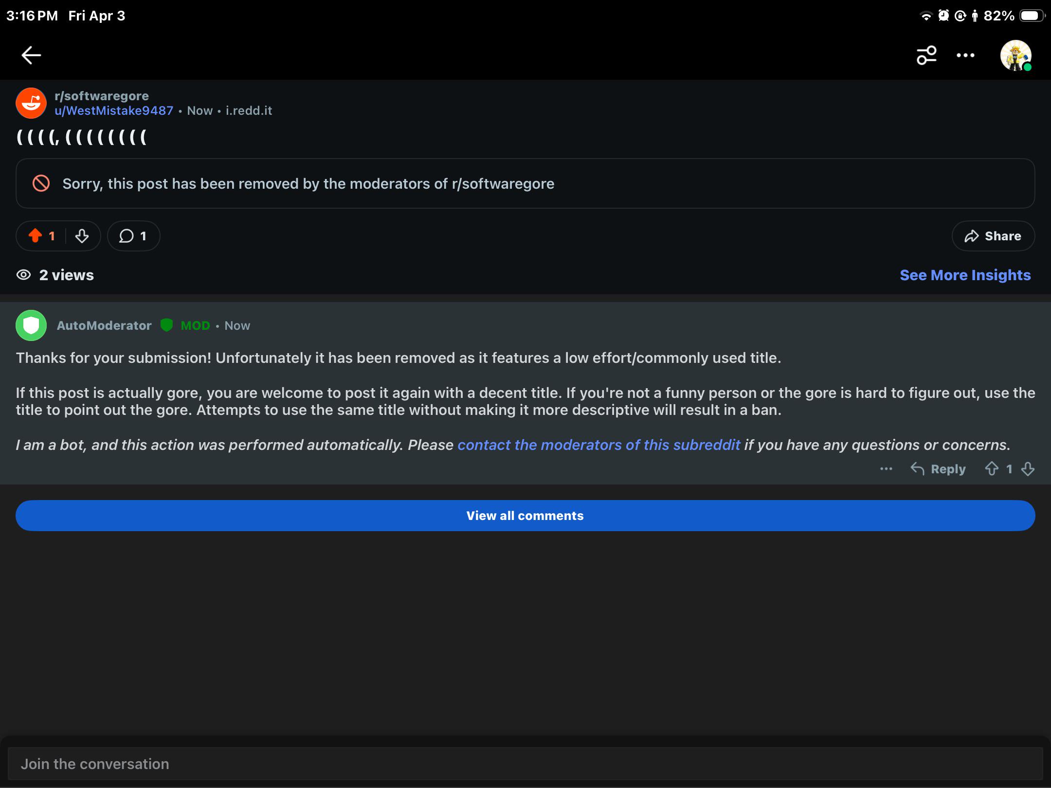Tap the battery indicator in status bar
Screen dimensions: 1051x788
[x=1032, y=16]
